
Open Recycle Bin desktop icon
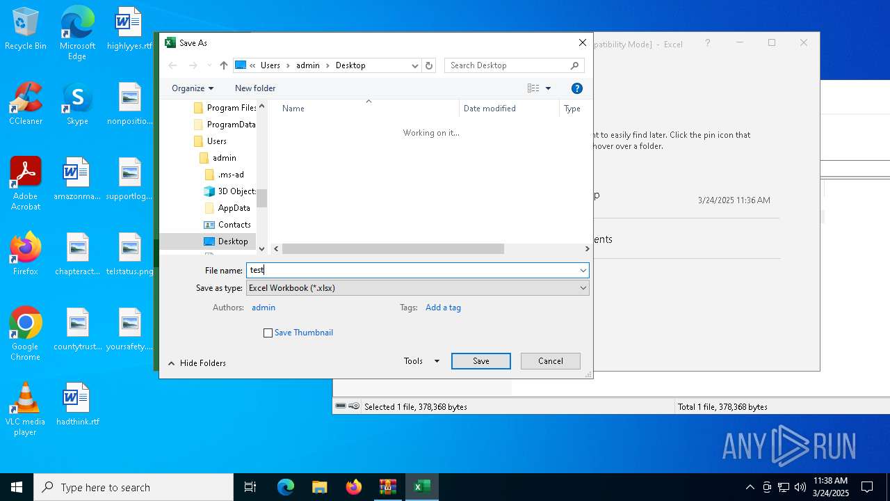(x=25, y=29)
